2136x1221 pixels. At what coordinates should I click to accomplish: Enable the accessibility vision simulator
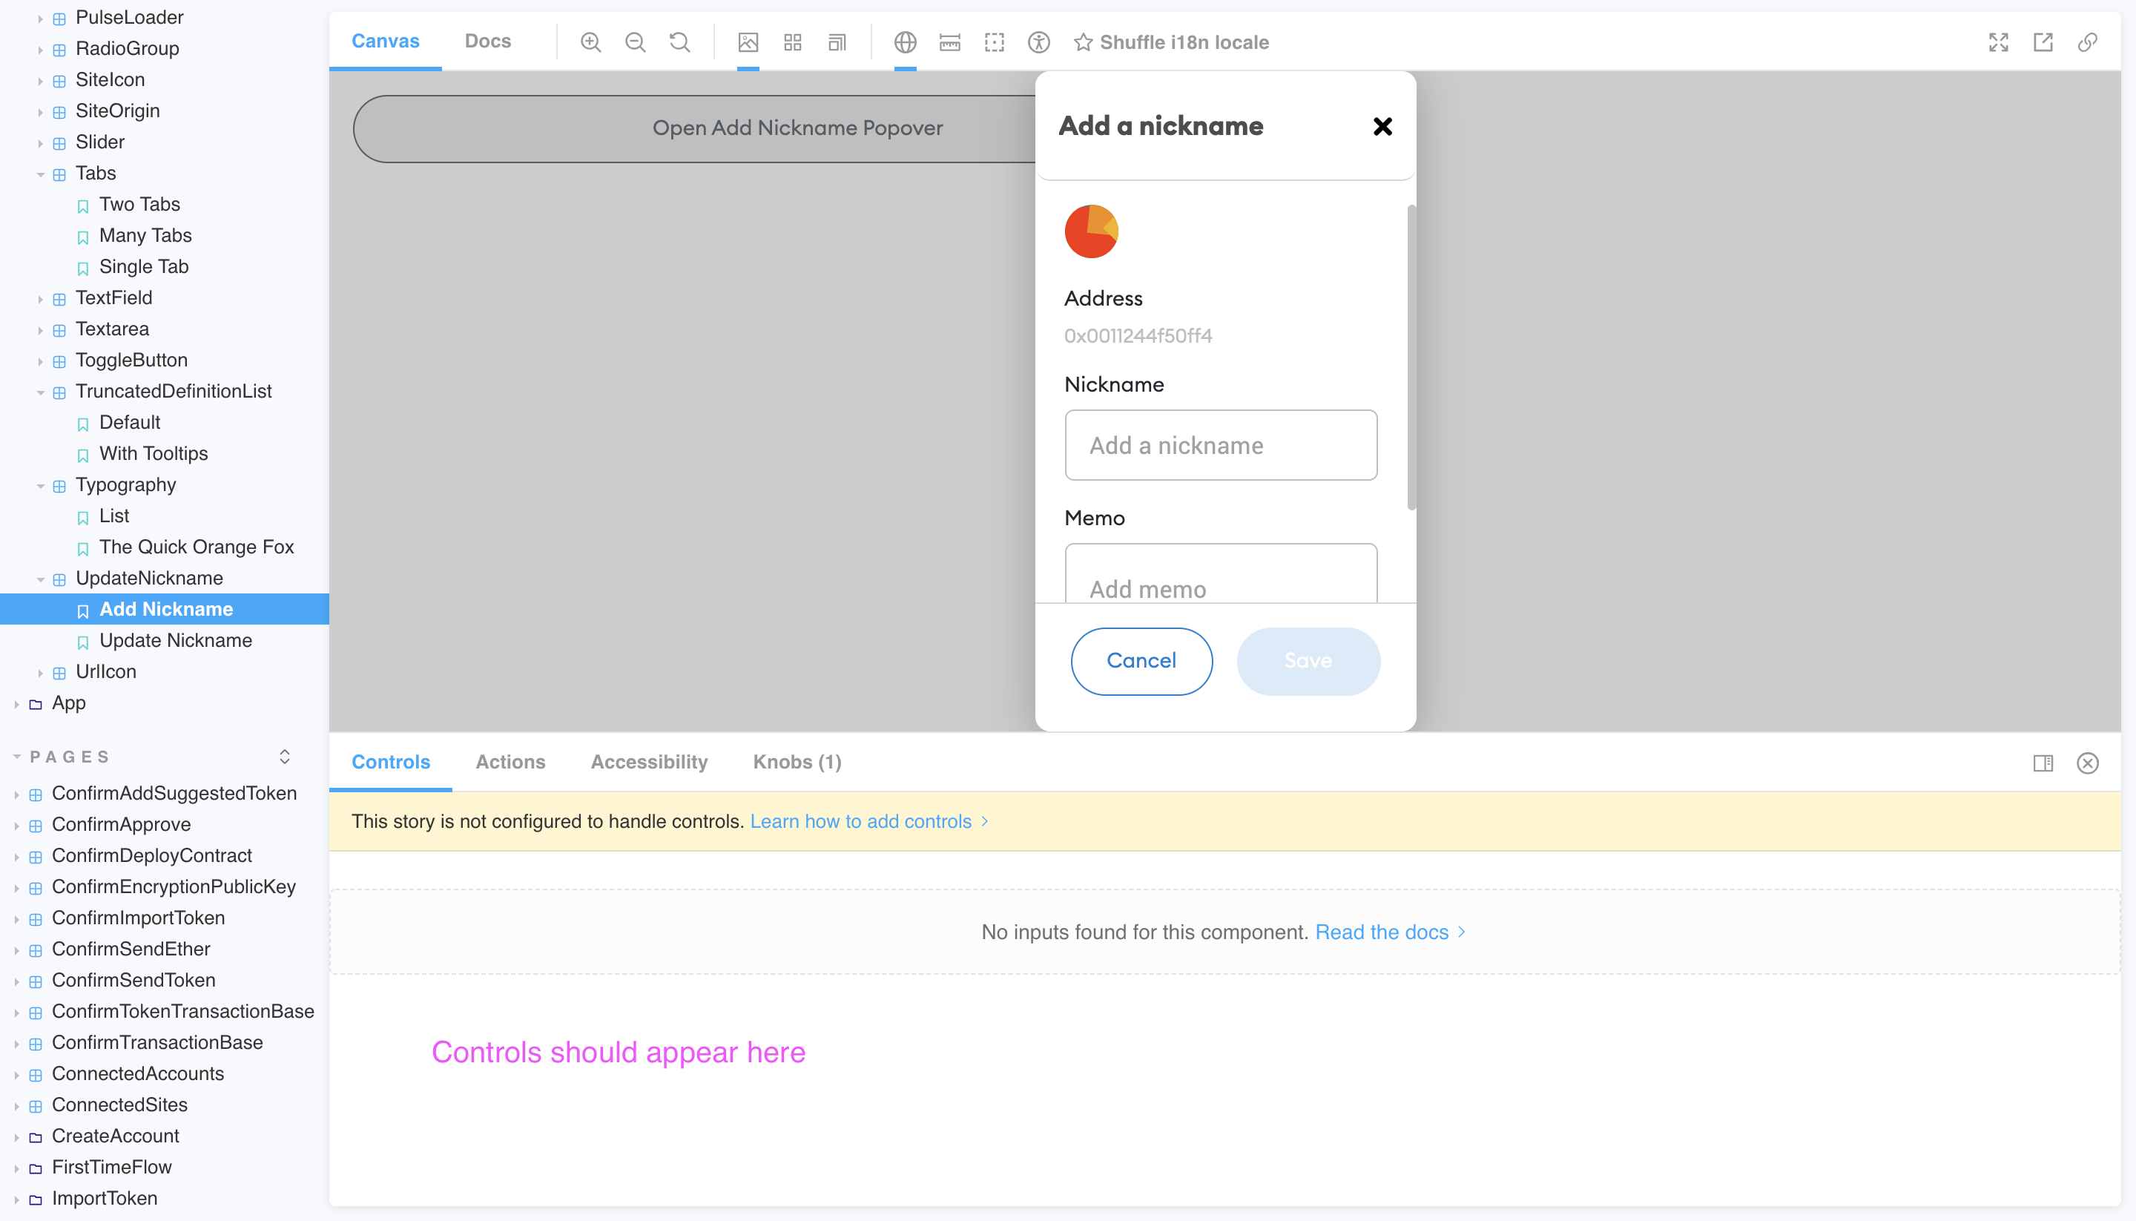click(1038, 42)
